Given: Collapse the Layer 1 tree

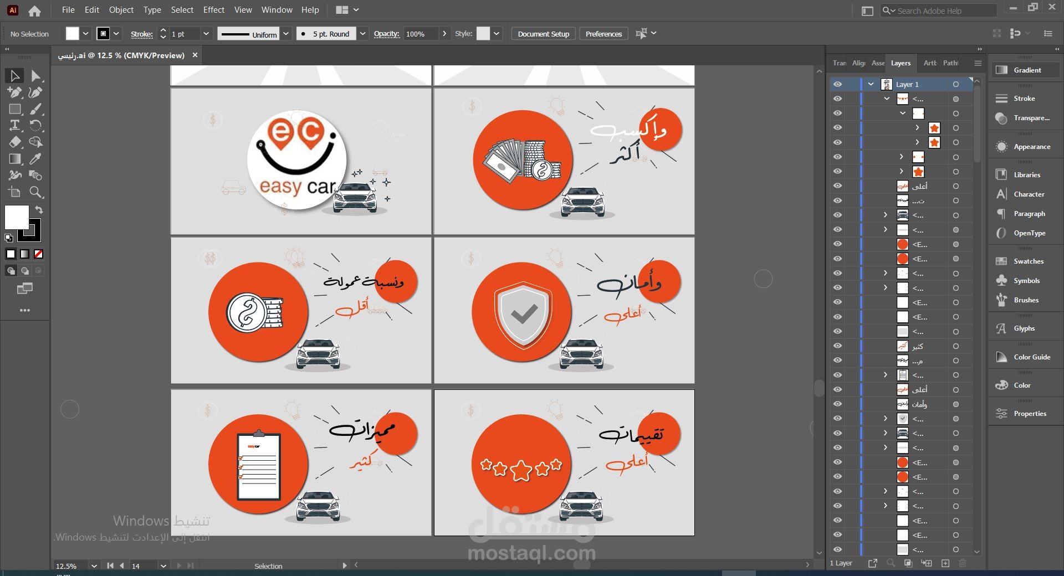Looking at the screenshot, I should [x=871, y=84].
